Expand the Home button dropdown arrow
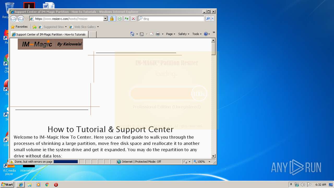The height and width of the screenshot is (188, 334). pyautogui.click(x=137, y=34)
